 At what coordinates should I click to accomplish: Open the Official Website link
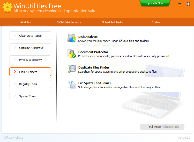(x=13, y=138)
